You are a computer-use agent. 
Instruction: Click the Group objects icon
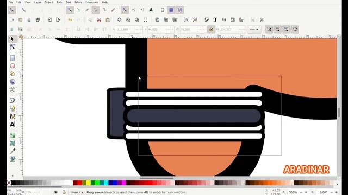click(x=186, y=20)
